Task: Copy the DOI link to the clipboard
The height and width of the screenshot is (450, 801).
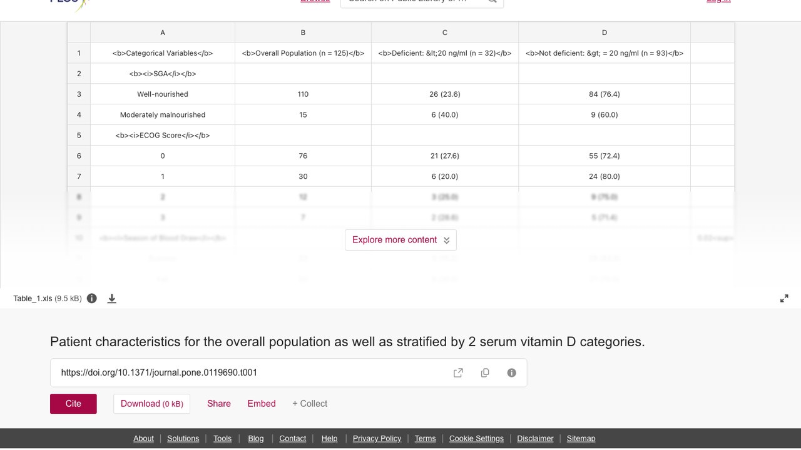Action: [485, 373]
